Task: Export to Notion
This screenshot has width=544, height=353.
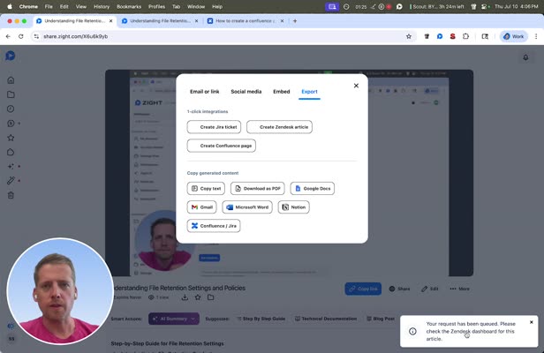Action: click(x=293, y=207)
